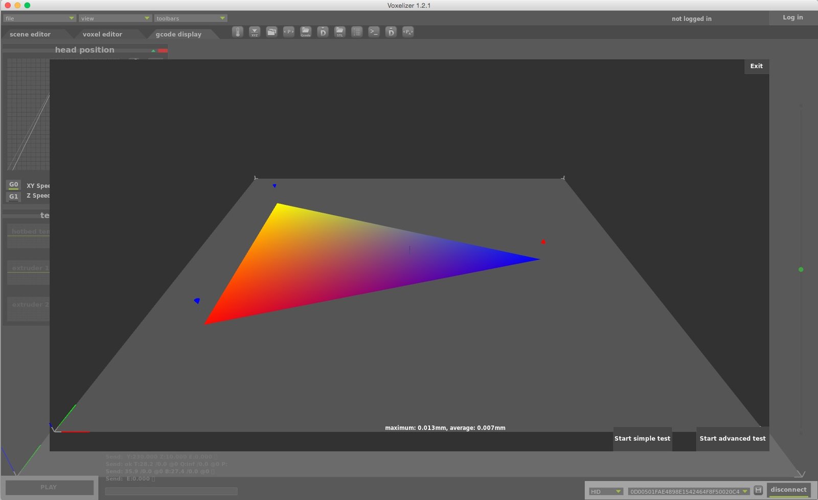Click the STL folder load icon
818x500 pixels.
coord(340,32)
